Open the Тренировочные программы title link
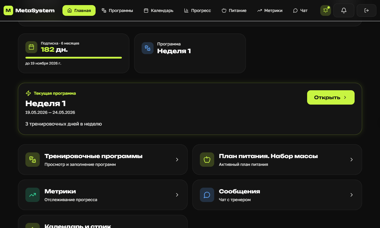 click(94, 156)
